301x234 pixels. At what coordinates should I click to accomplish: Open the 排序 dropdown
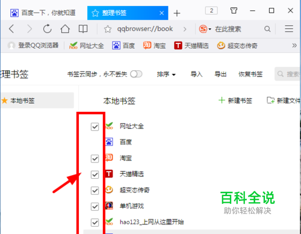[166, 75]
